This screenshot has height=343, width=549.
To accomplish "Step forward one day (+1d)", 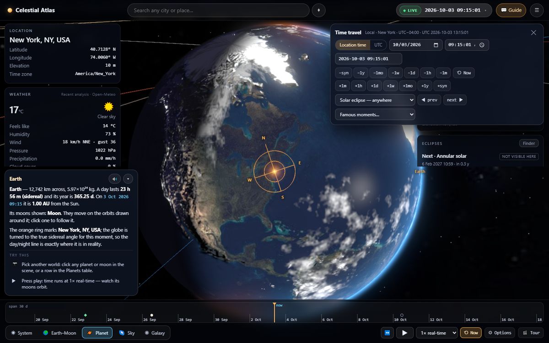I will [374, 86].
